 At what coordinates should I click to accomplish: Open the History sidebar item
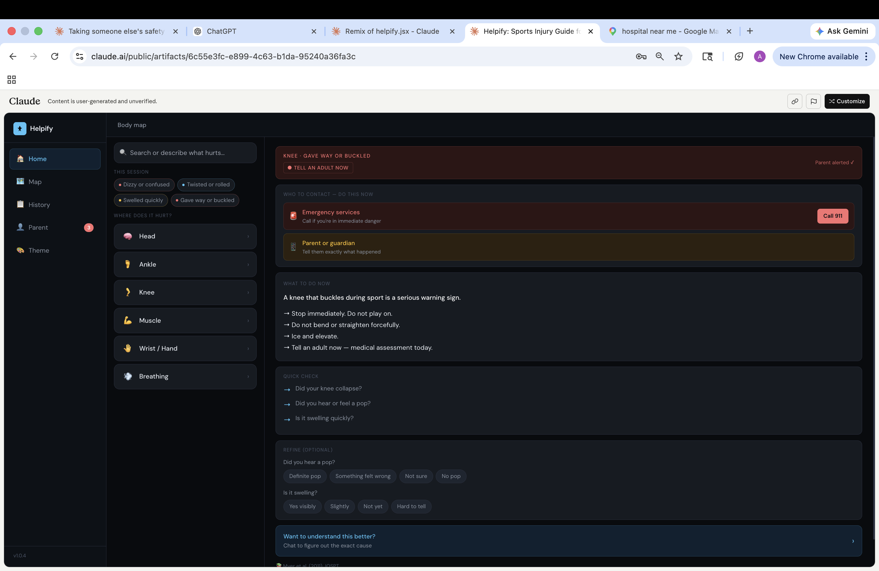[39, 205]
